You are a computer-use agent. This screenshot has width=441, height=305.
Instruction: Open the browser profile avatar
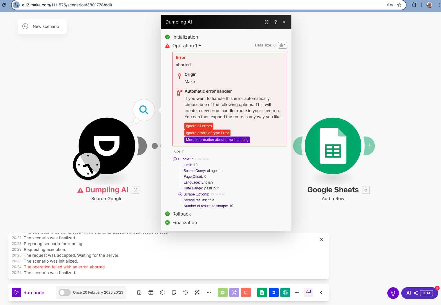pyautogui.click(x=429, y=5)
